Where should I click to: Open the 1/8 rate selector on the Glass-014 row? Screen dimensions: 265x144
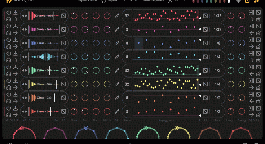[x=217, y=43]
